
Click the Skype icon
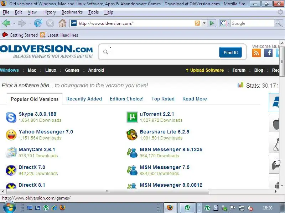pyautogui.click(x=11, y=117)
